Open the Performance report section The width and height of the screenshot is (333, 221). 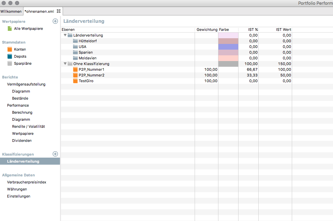pos(18,105)
